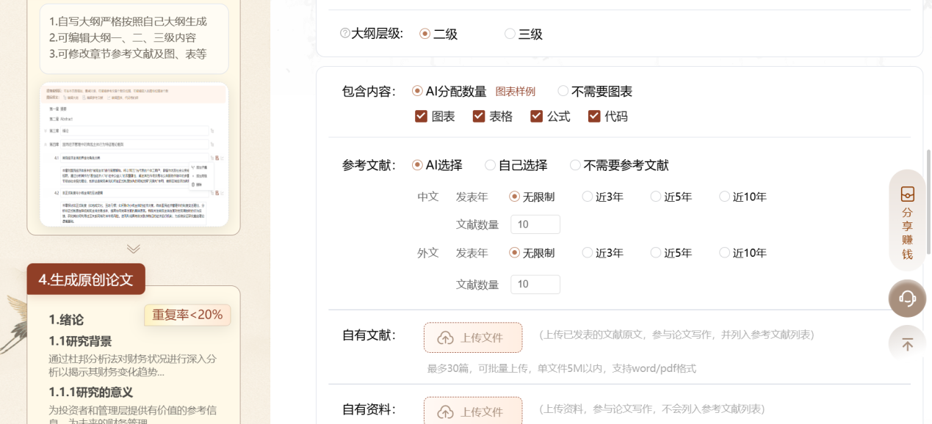Click the 4.生成原创论文 step label

[x=86, y=279]
